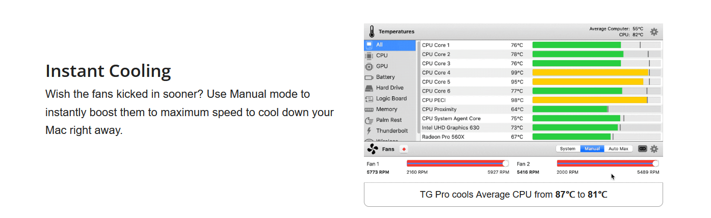The image size is (711, 218).
Task: Open the Fans settings gear
Action: coord(654,149)
